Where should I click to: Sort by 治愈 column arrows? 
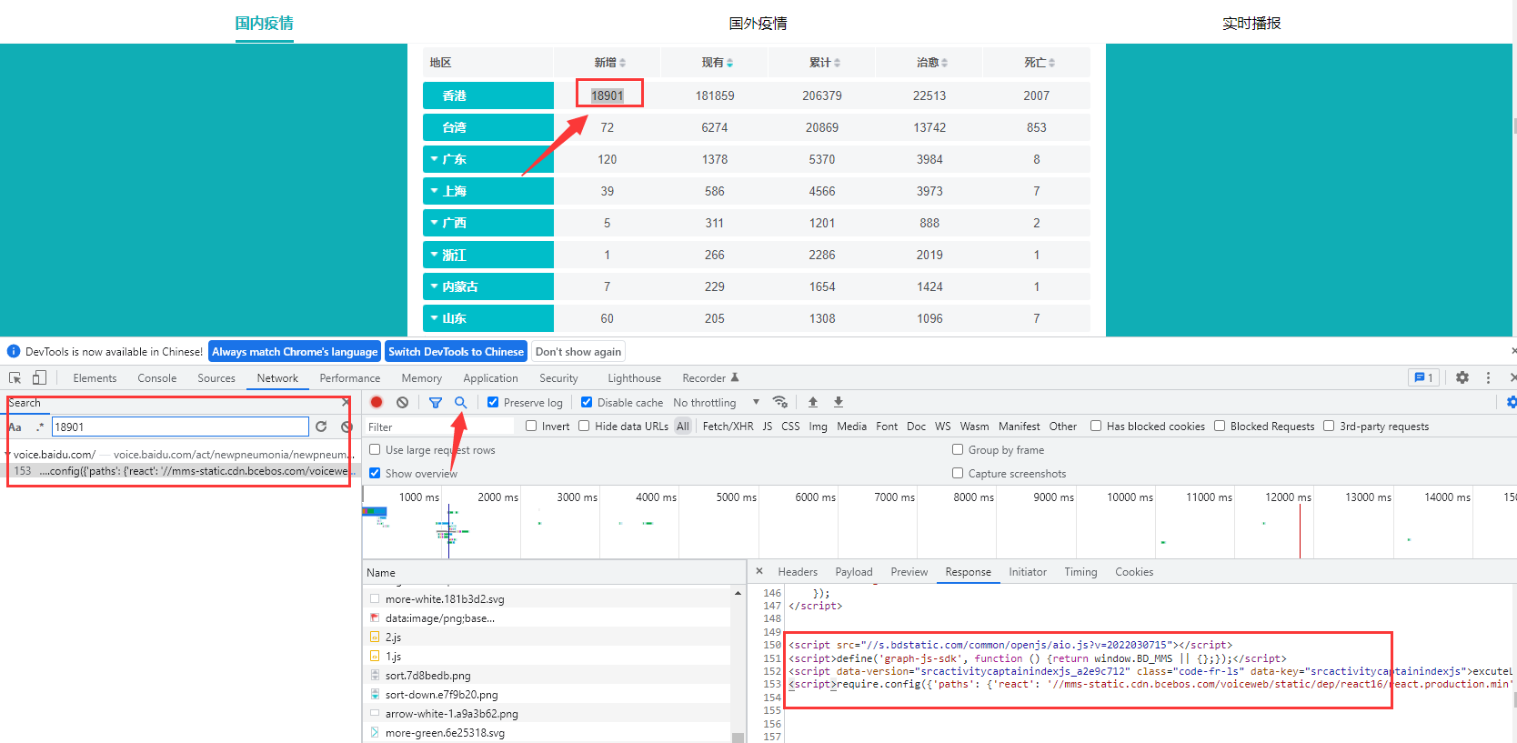[x=944, y=63]
